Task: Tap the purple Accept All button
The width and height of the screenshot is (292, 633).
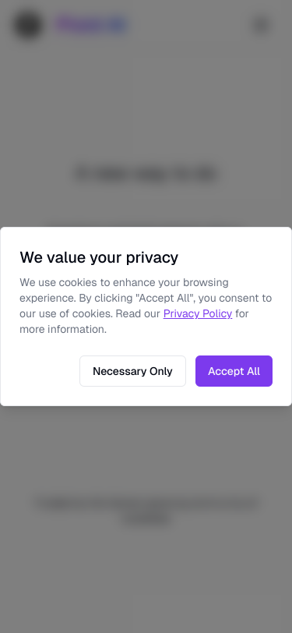Action: (x=234, y=371)
